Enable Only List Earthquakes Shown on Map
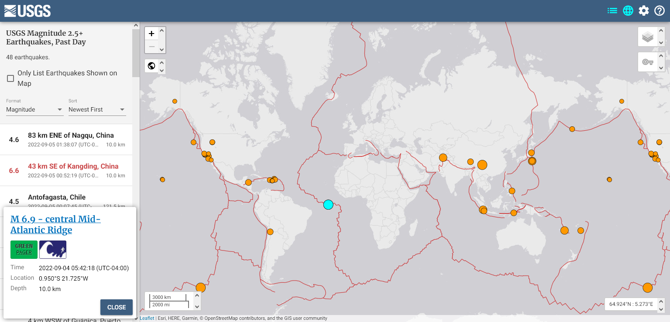 [x=10, y=78]
